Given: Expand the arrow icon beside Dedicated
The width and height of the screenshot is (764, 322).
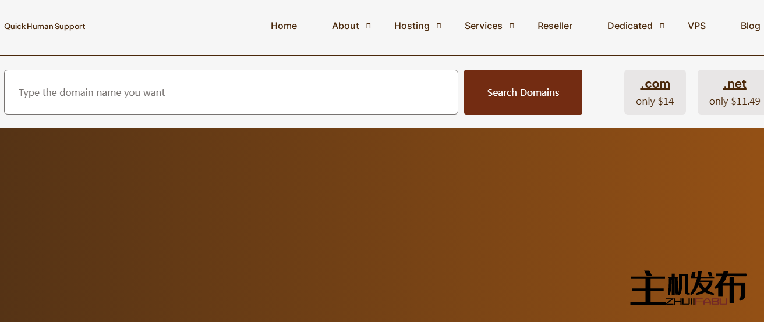Looking at the screenshot, I should [662, 26].
